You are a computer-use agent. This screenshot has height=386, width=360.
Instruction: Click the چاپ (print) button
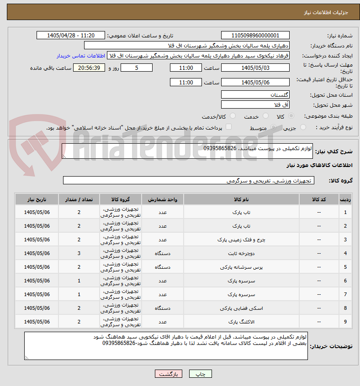[x=200, y=374]
